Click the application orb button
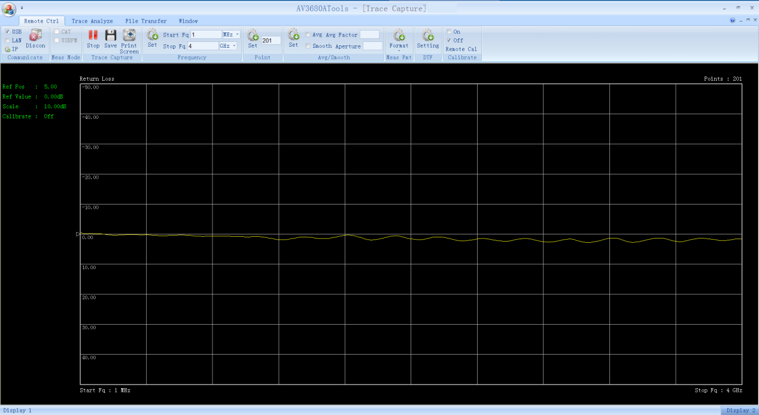This screenshot has width=759, height=415. point(9,9)
